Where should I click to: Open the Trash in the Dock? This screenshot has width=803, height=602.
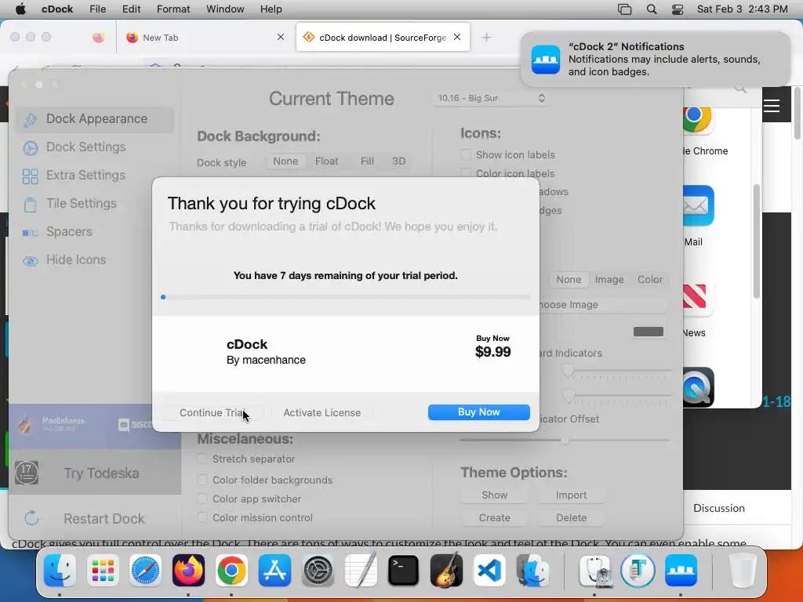[x=742, y=571]
